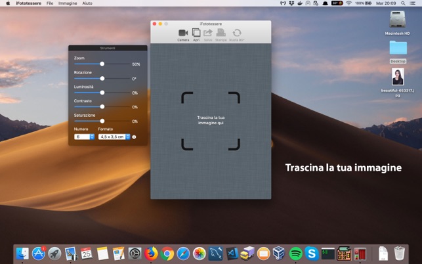
Task: Open Spotify in the Dock
Action: [x=295, y=253]
